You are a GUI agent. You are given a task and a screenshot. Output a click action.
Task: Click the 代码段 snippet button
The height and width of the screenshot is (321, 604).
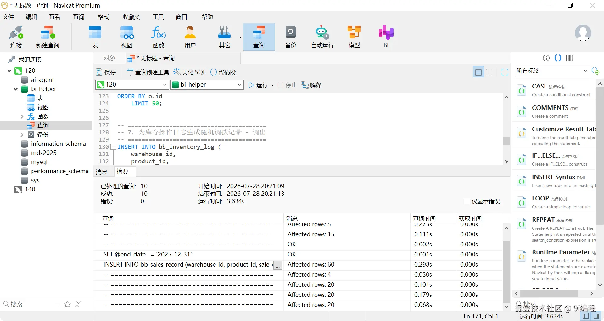[223, 72]
